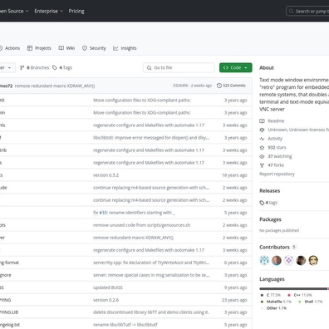Open commit 'server: remove special cases in msg serialization'

[x=151, y=275]
